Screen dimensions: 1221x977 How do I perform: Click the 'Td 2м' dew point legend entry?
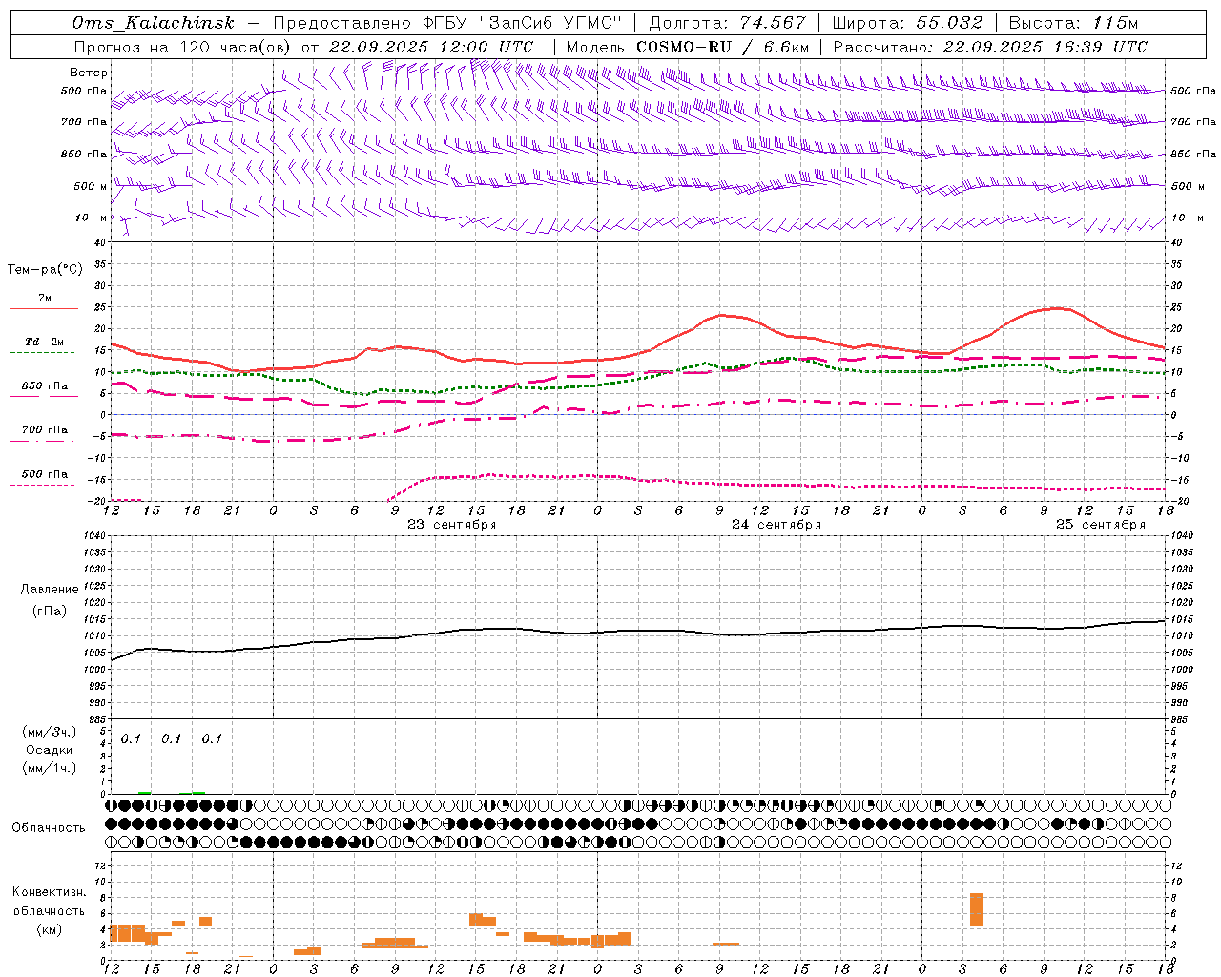click(x=45, y=342)
